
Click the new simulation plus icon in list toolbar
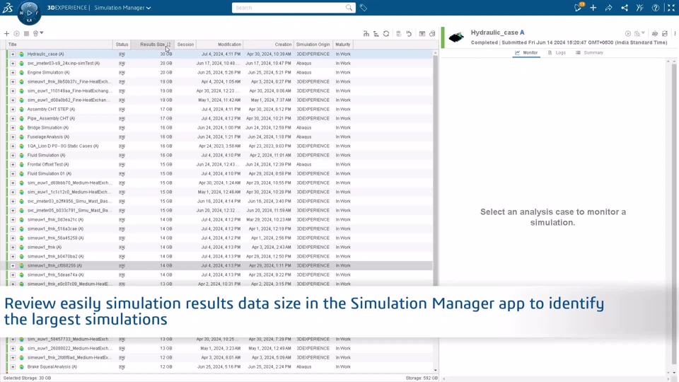point(6,34)
